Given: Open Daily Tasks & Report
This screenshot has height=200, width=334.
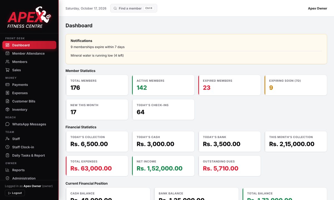Looking at the screenshot, I should click(29, 155).
